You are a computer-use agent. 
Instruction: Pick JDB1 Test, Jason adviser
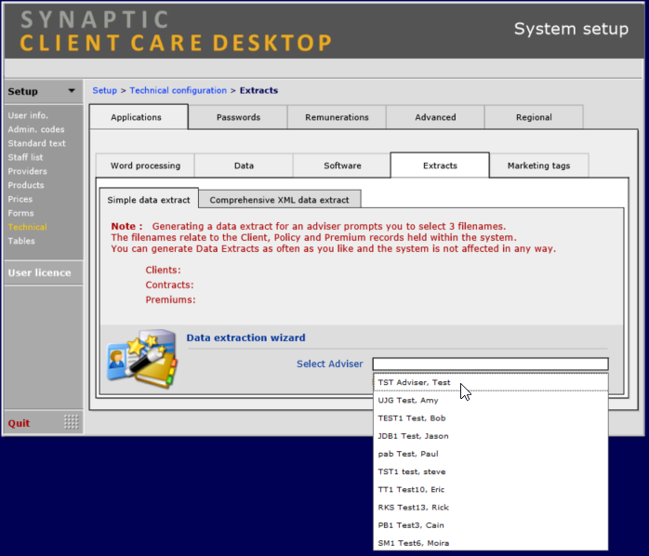point(491,435)
